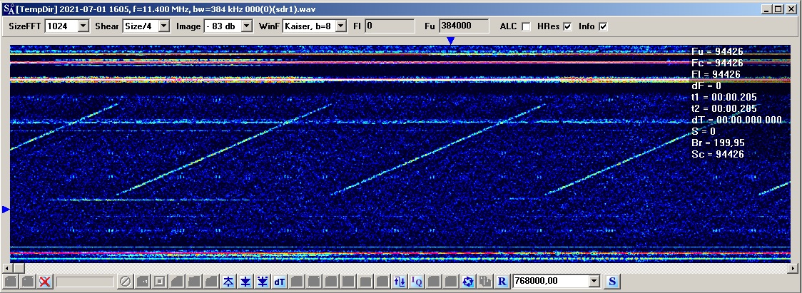
Task: Click the 'dF = 0' info readout
Action: pos(706,86)
